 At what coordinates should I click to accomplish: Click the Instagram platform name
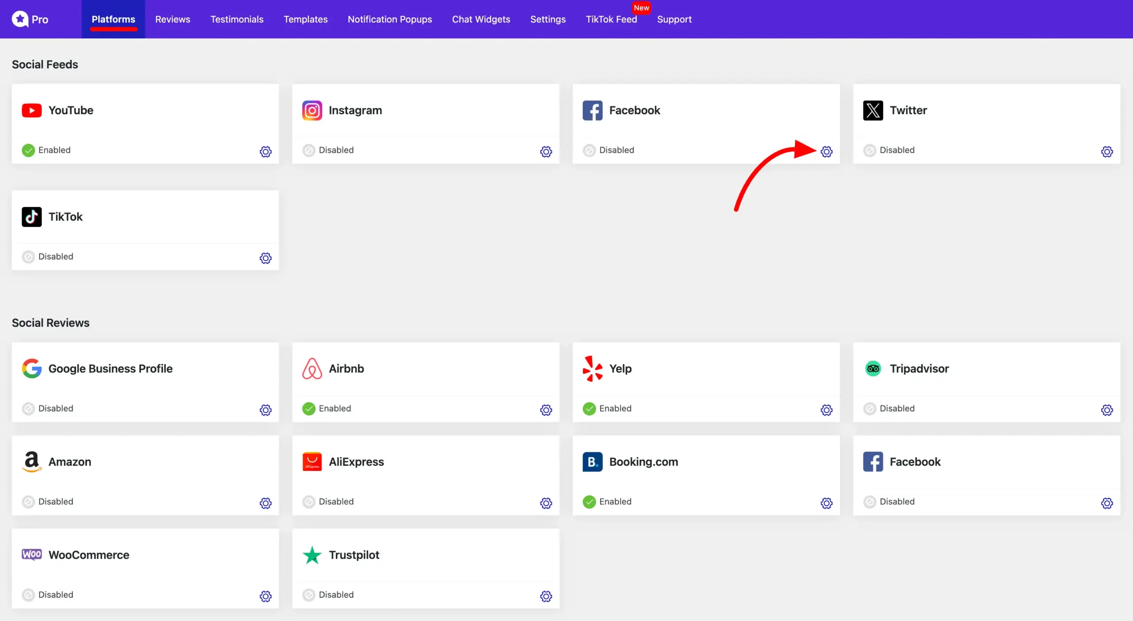355,110
